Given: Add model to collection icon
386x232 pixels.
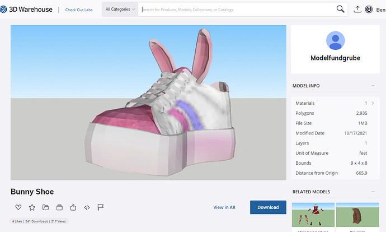Looking at the screenshot, I should click(x=59, y=207).
